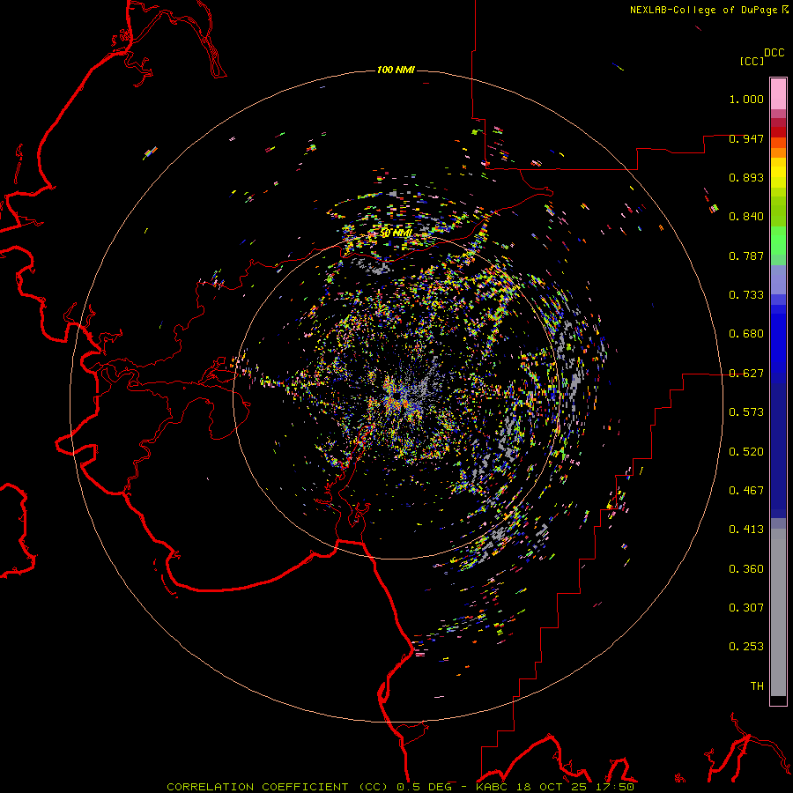
Task: Click the 100 NMI range ring label
Action: tap(396, 70)
